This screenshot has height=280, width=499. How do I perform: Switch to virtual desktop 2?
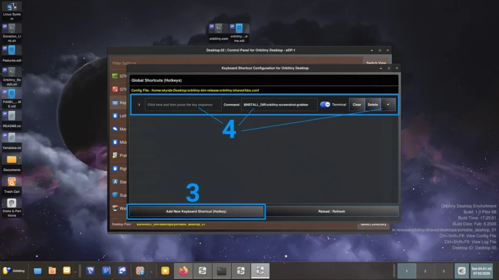(x=424, y=271)
